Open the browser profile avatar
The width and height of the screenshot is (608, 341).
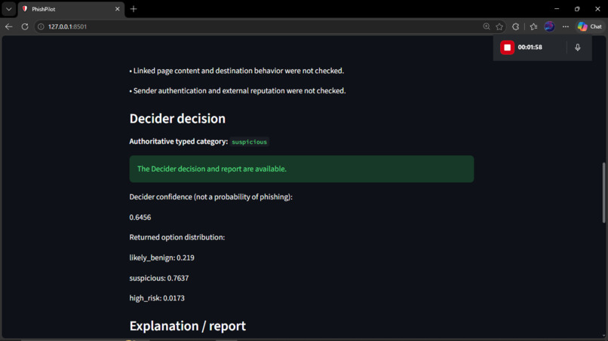point(549,26)
